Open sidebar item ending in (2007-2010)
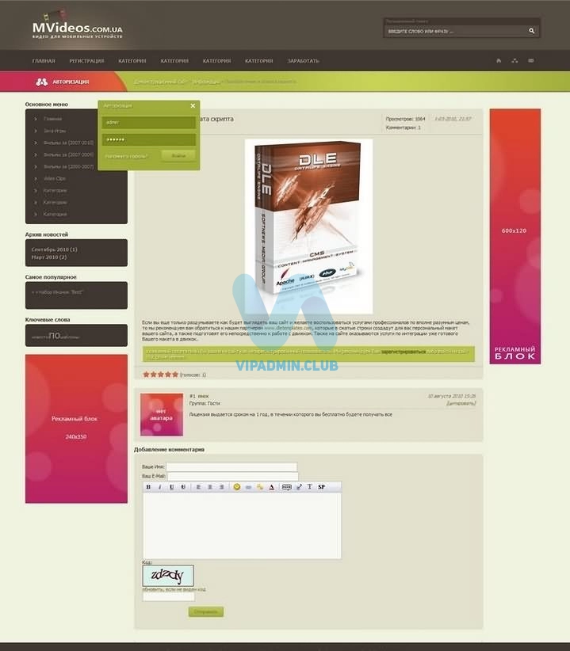The image size is (570, 651). pos(68,143)
